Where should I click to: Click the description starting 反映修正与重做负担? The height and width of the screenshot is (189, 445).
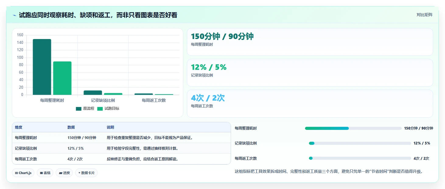[x=142, y=159]
